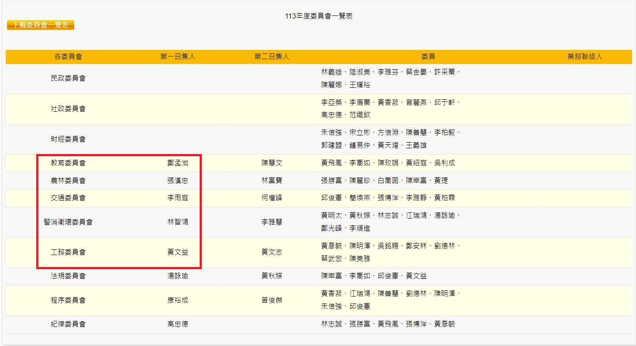Click second convener 陳慧文
Screen dimensions: 636x346
tap(272, 163)
